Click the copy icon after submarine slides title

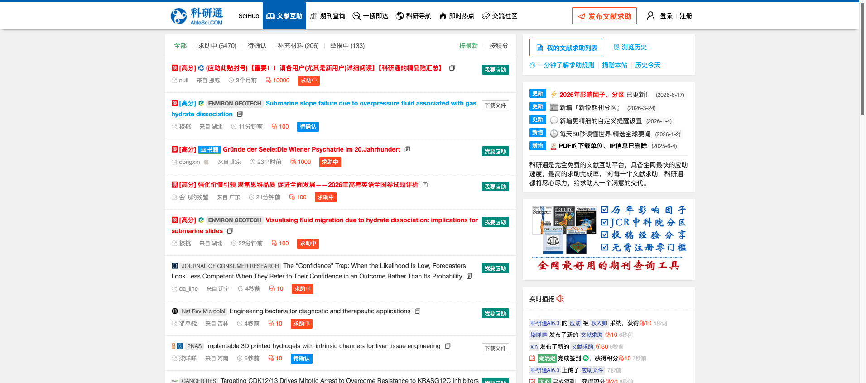tap(230, 231)
